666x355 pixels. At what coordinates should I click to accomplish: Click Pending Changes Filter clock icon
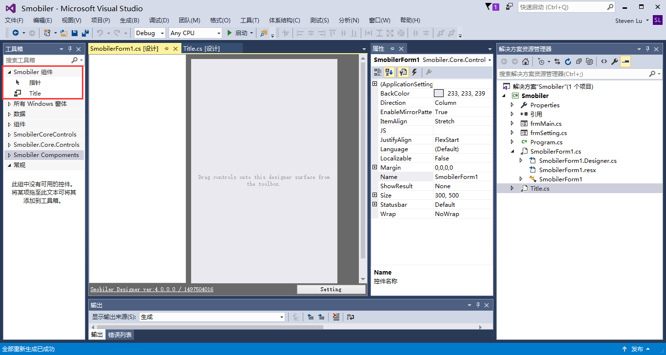click(541, 61)
